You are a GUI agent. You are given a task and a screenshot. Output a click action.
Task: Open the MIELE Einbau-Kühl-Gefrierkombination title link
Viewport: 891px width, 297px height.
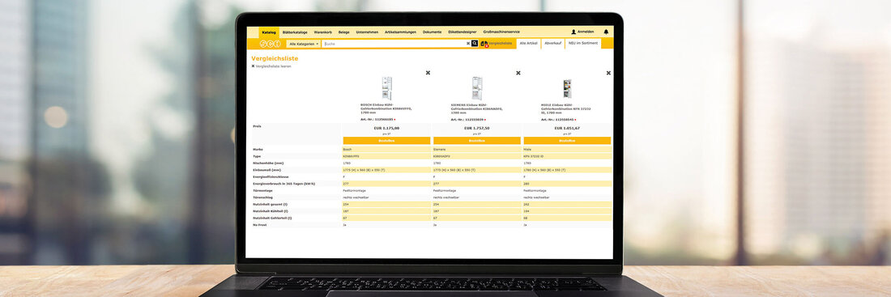tap(566, 108)
